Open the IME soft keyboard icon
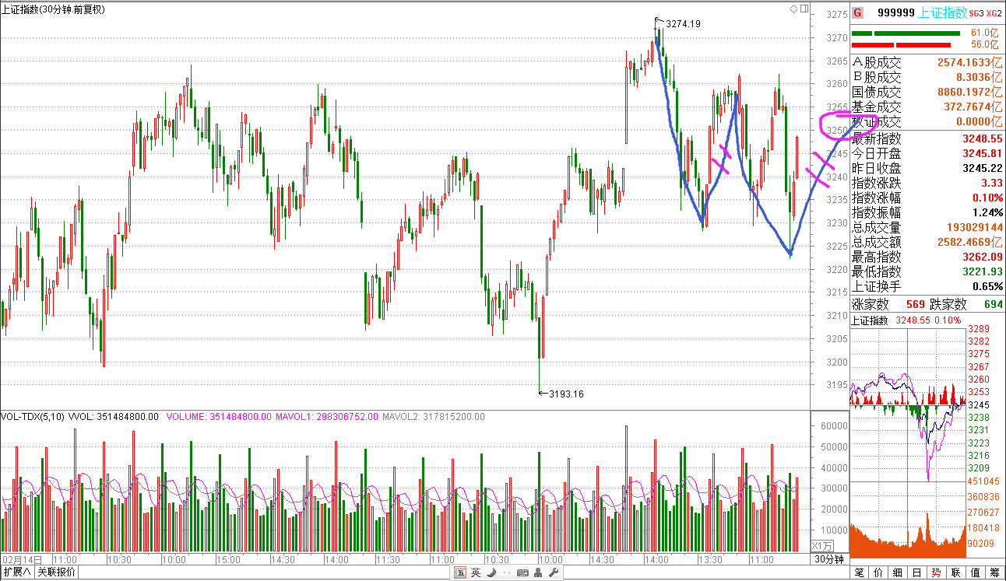This screenshot has width=1006, height=581. (522, 573)
